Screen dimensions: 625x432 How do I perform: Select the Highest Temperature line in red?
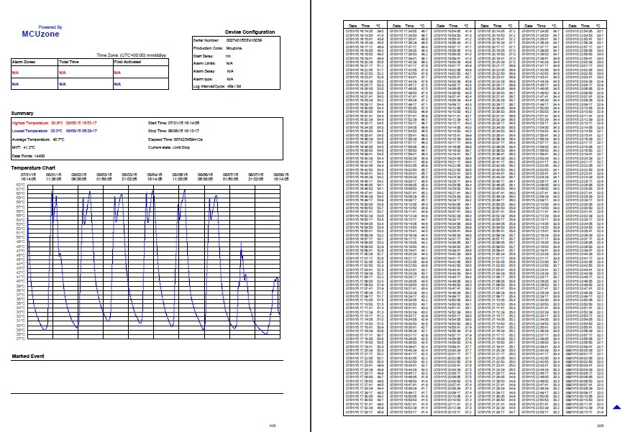coord(54,123)
